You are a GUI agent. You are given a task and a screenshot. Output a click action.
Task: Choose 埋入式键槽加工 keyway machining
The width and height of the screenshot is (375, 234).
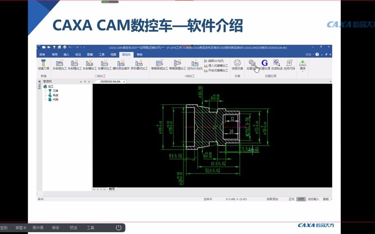pyautogui.click(x=216, y=65)
